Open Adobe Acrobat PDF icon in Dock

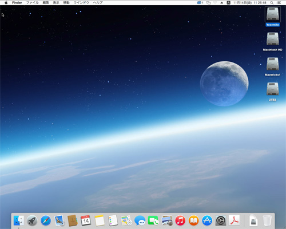[x=234, y=220]
